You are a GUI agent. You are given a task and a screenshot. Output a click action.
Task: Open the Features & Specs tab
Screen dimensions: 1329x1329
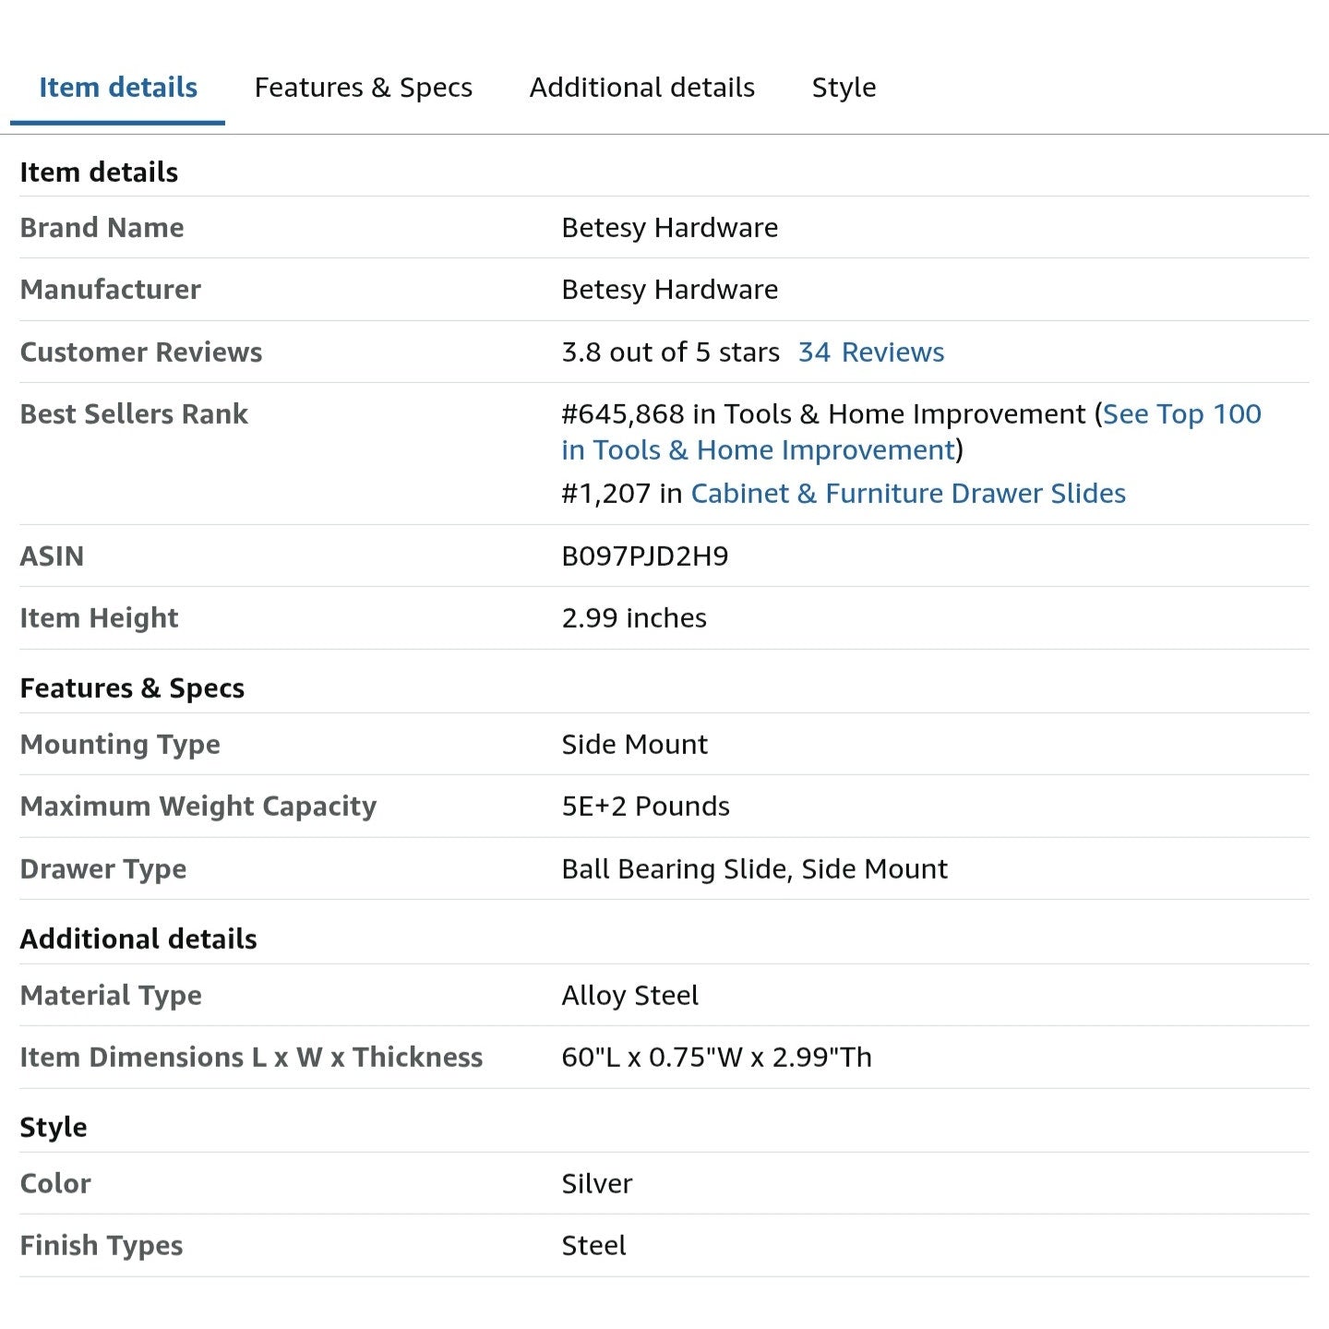363,88
